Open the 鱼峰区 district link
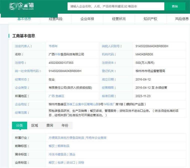 (60, 96)
